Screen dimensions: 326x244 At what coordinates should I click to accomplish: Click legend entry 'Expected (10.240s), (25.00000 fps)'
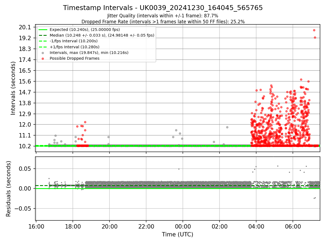point(85,30)
